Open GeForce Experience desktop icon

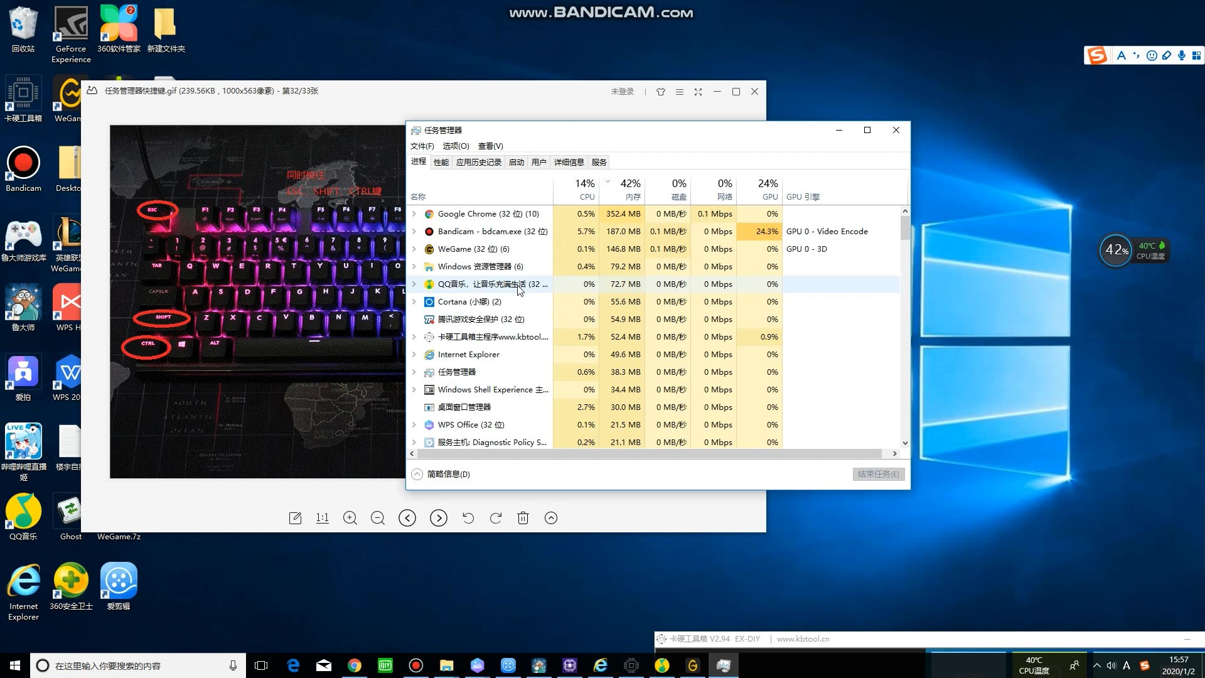pyautogui.click(x=71, y=35)
